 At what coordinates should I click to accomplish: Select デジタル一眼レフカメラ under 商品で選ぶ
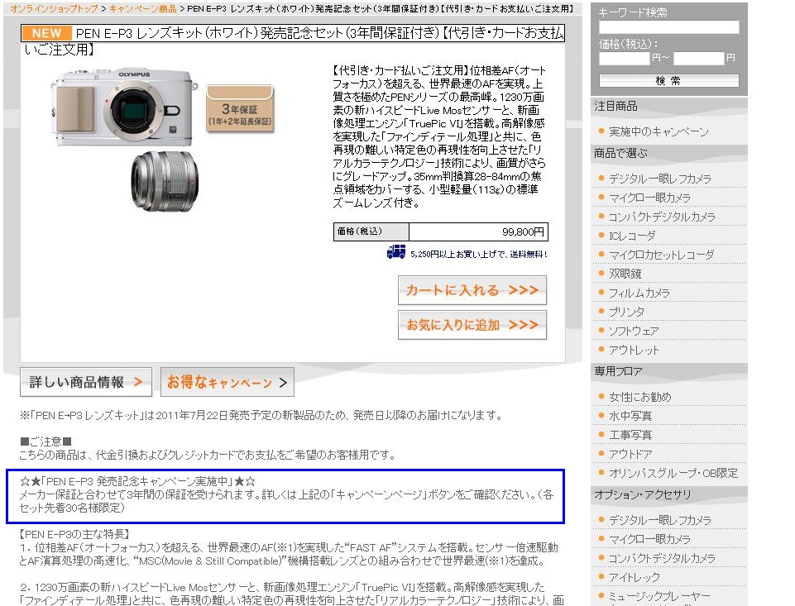point(660,179)
